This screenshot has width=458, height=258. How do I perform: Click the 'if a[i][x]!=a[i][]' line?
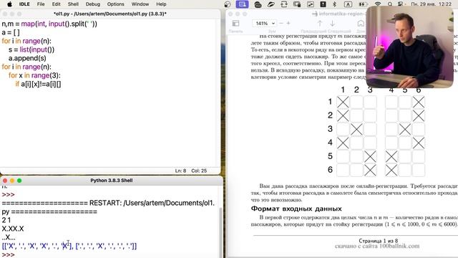pyautogui.click(x=38, y=85)
